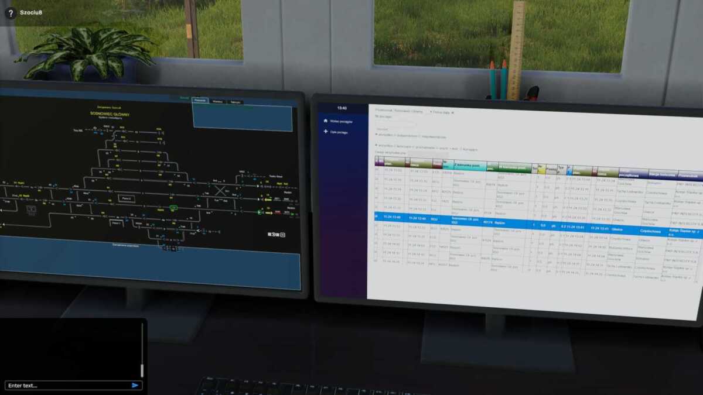Switch to the second tab in dispatcher panel
The width and height of the screenshot is (703, 395).
tap(217, 102)
